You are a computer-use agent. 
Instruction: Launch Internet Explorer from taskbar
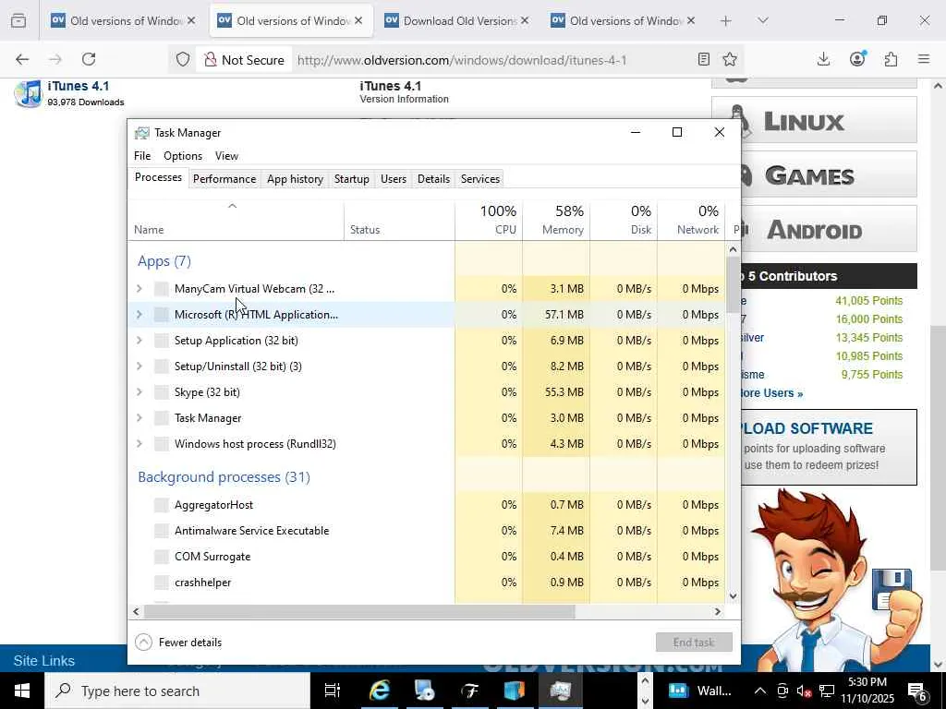pyautogui.click(x=380, y=691)
